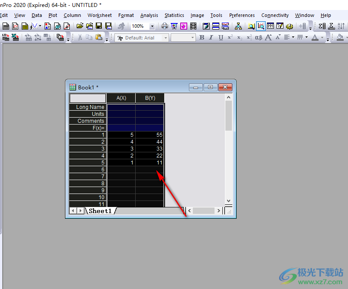Click the font color A icon
This screenshot has width=348, height=289.
click(315, 37)
